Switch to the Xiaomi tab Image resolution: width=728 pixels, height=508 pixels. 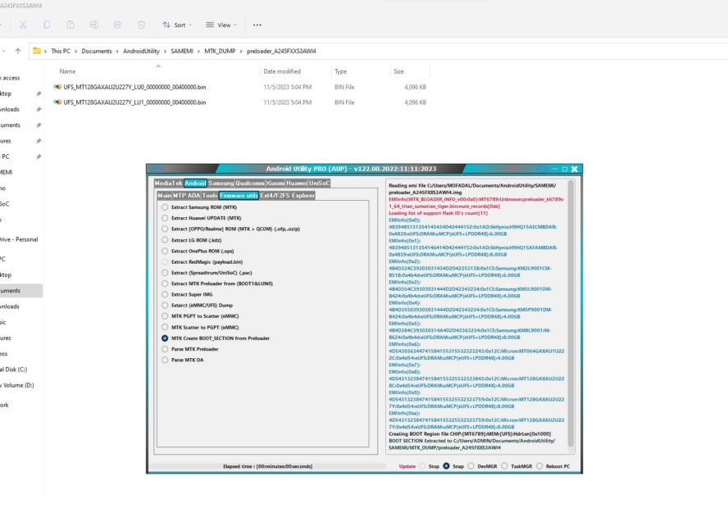coord(275,184)
